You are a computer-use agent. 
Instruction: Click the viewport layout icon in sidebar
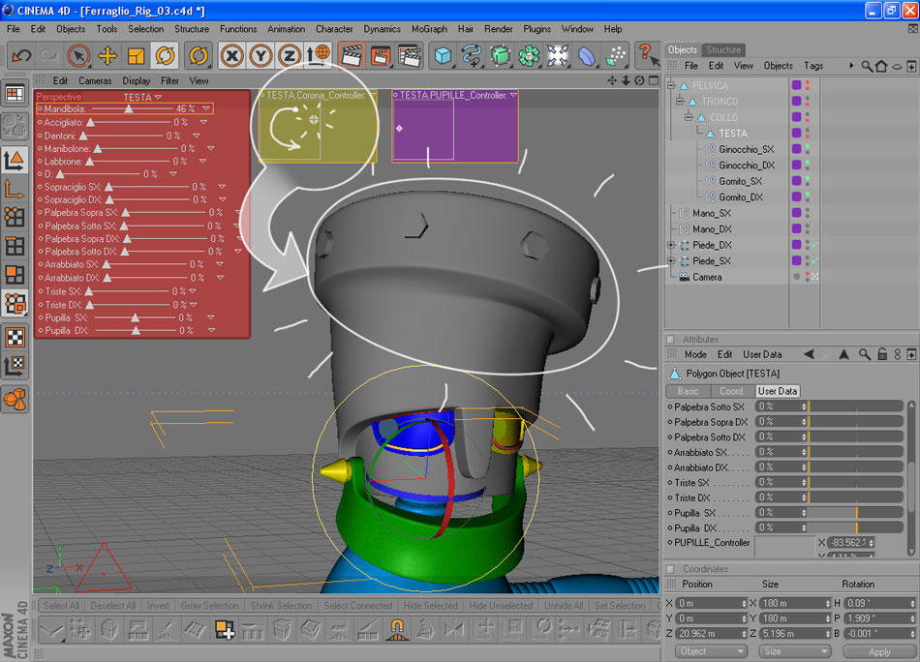pos(15,94)
